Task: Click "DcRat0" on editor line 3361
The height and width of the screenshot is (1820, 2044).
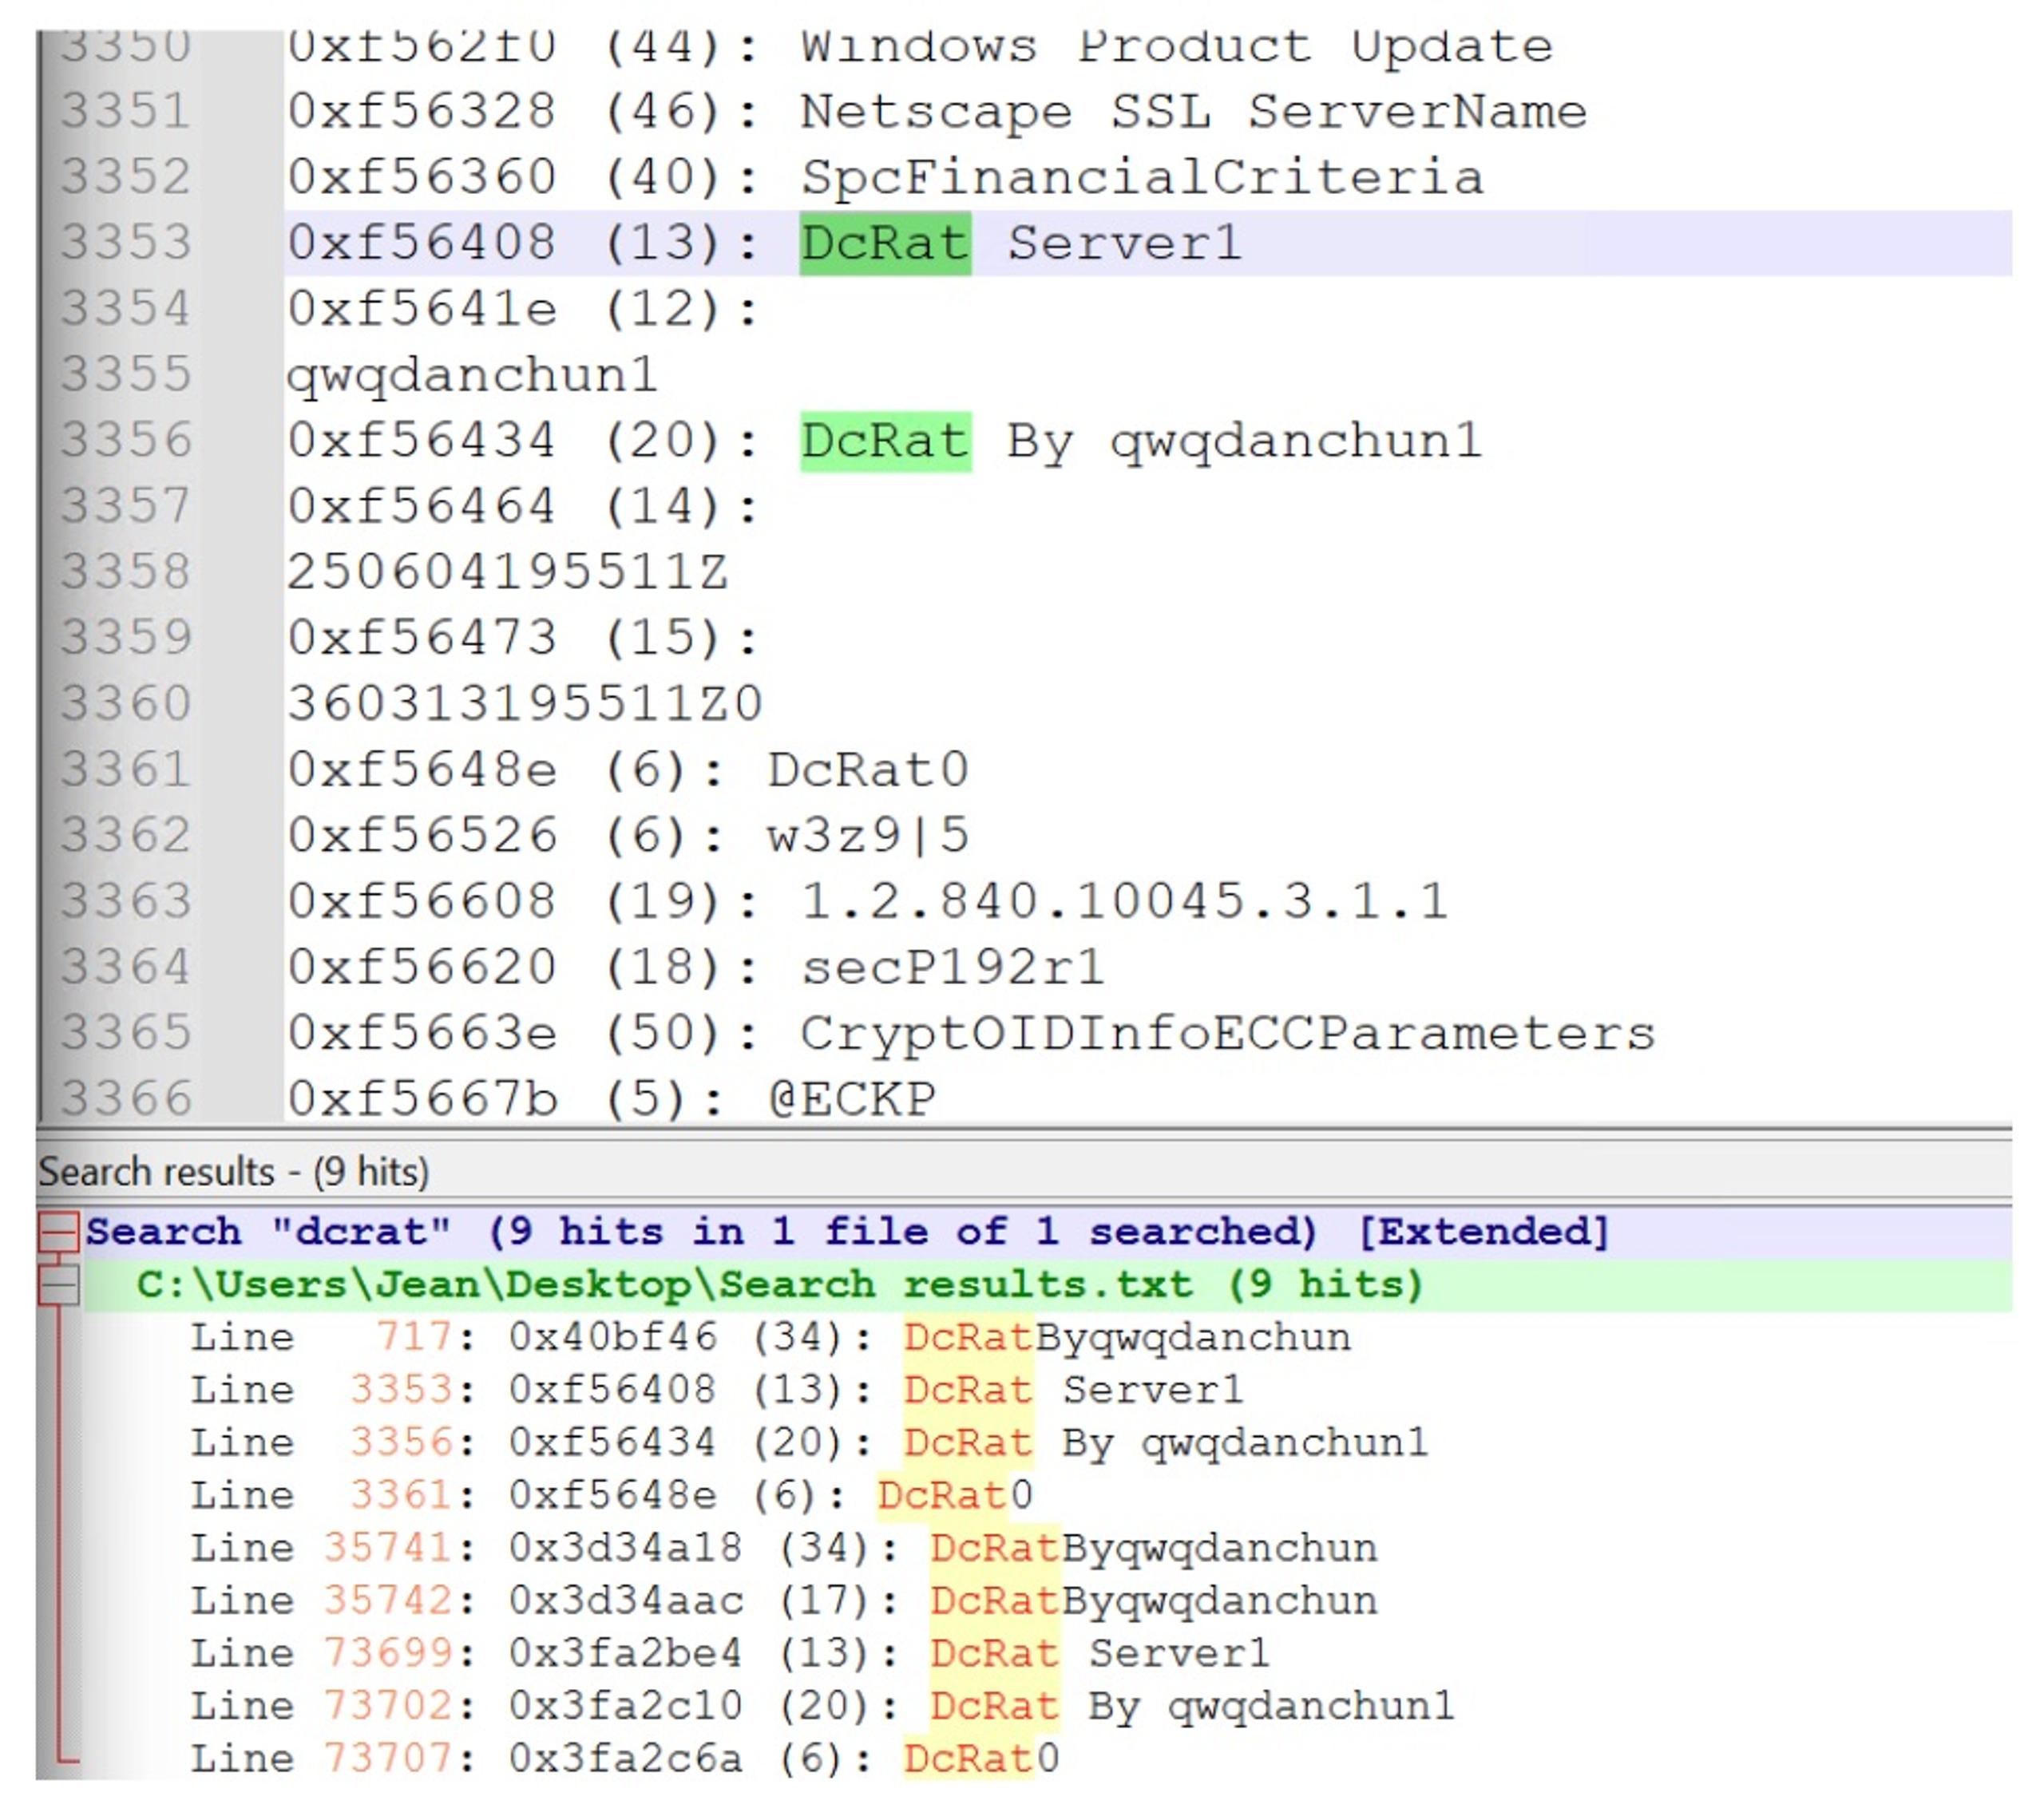Action: coord(868,770)
